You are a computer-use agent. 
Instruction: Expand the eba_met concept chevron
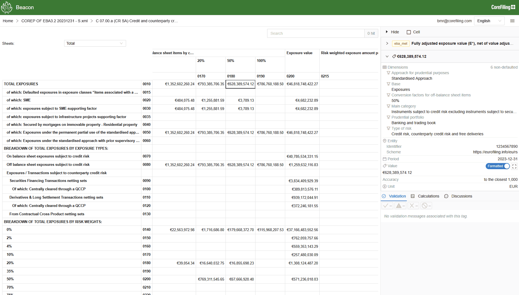click(387, 43)
